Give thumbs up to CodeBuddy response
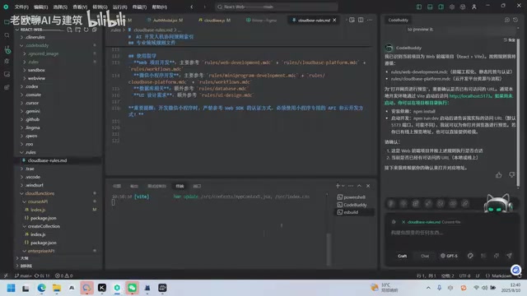This screenshot has height=296, width=527. click(498, 175)
